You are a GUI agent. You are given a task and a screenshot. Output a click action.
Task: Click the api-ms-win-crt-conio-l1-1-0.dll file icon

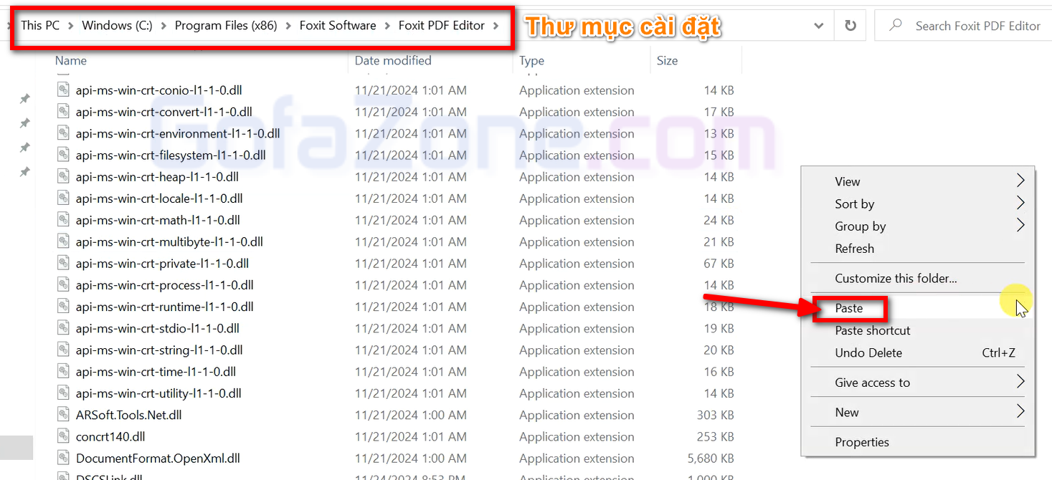[x=64, y=90]
